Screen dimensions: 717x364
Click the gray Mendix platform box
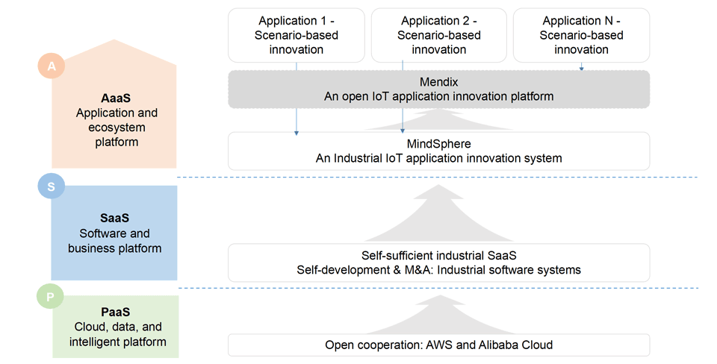(439, 90)
